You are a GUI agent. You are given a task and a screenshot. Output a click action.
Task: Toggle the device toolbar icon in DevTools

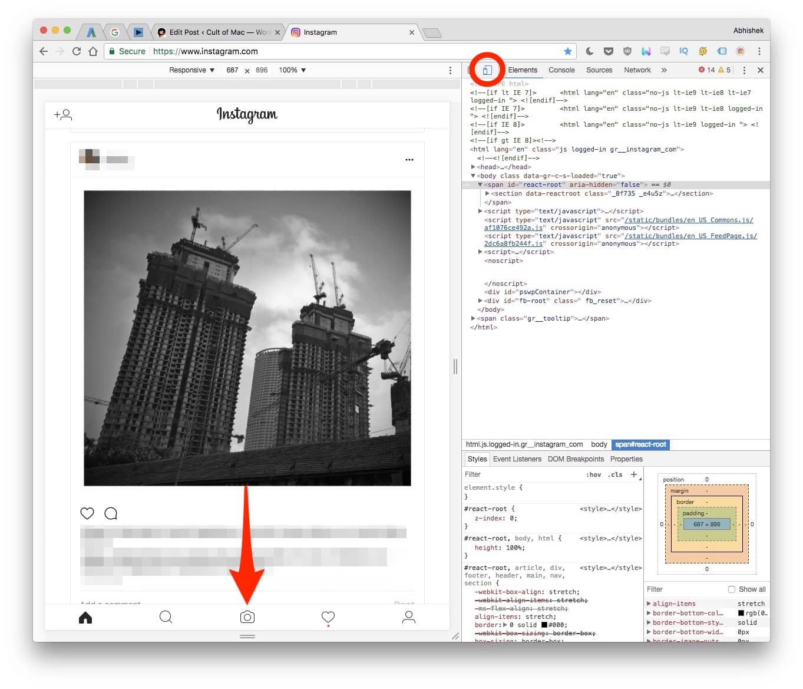point(487,70)
